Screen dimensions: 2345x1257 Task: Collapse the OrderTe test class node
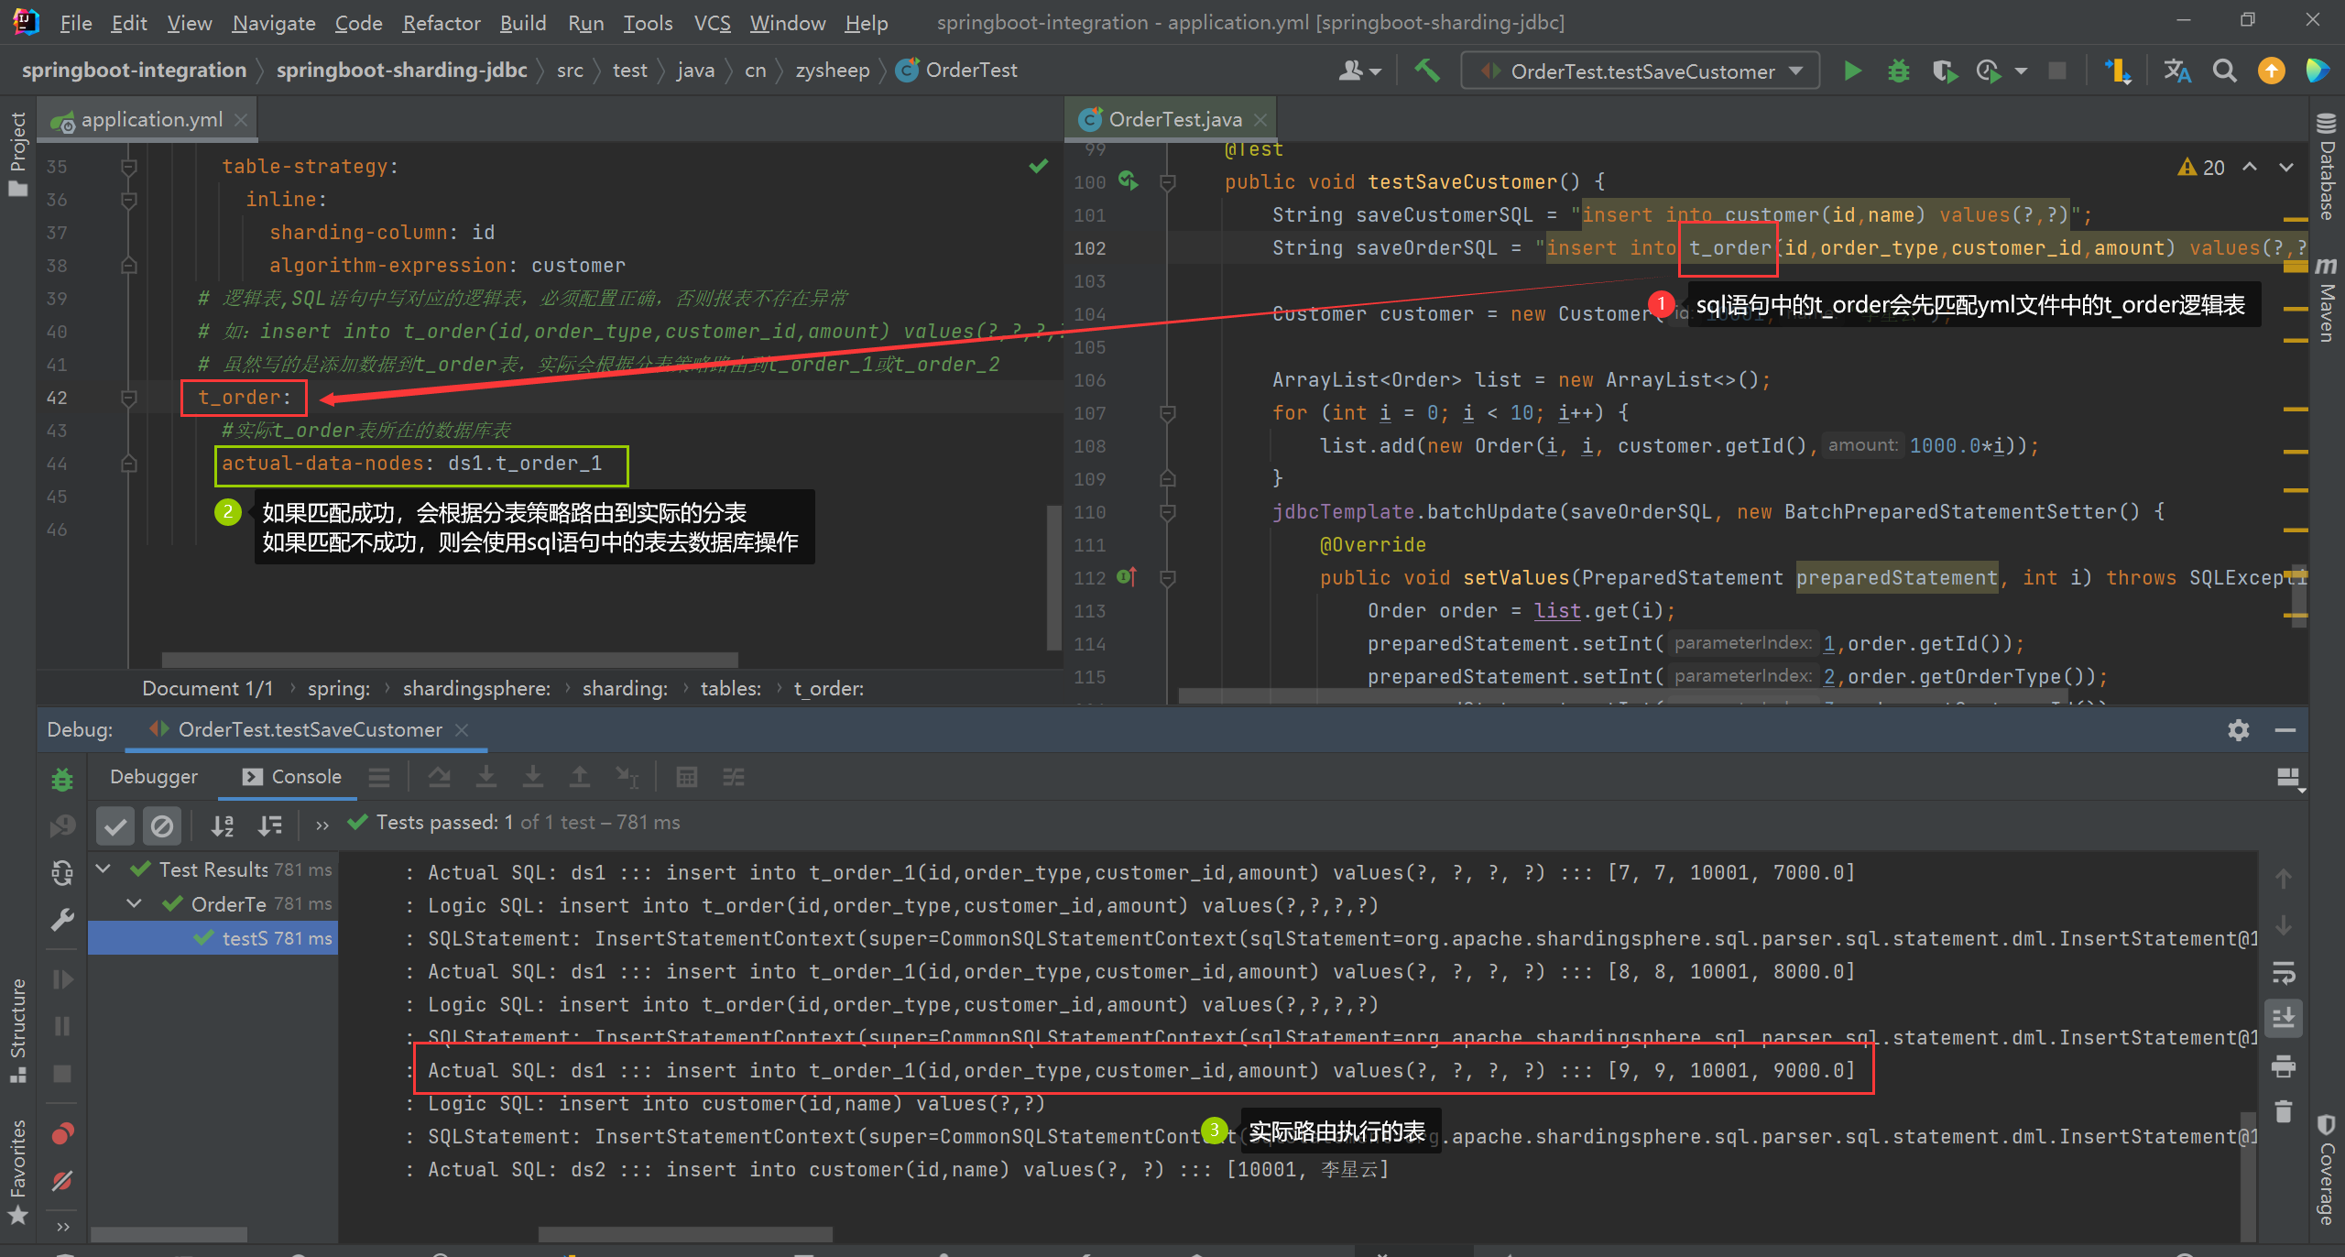click(x=135, y=903)
